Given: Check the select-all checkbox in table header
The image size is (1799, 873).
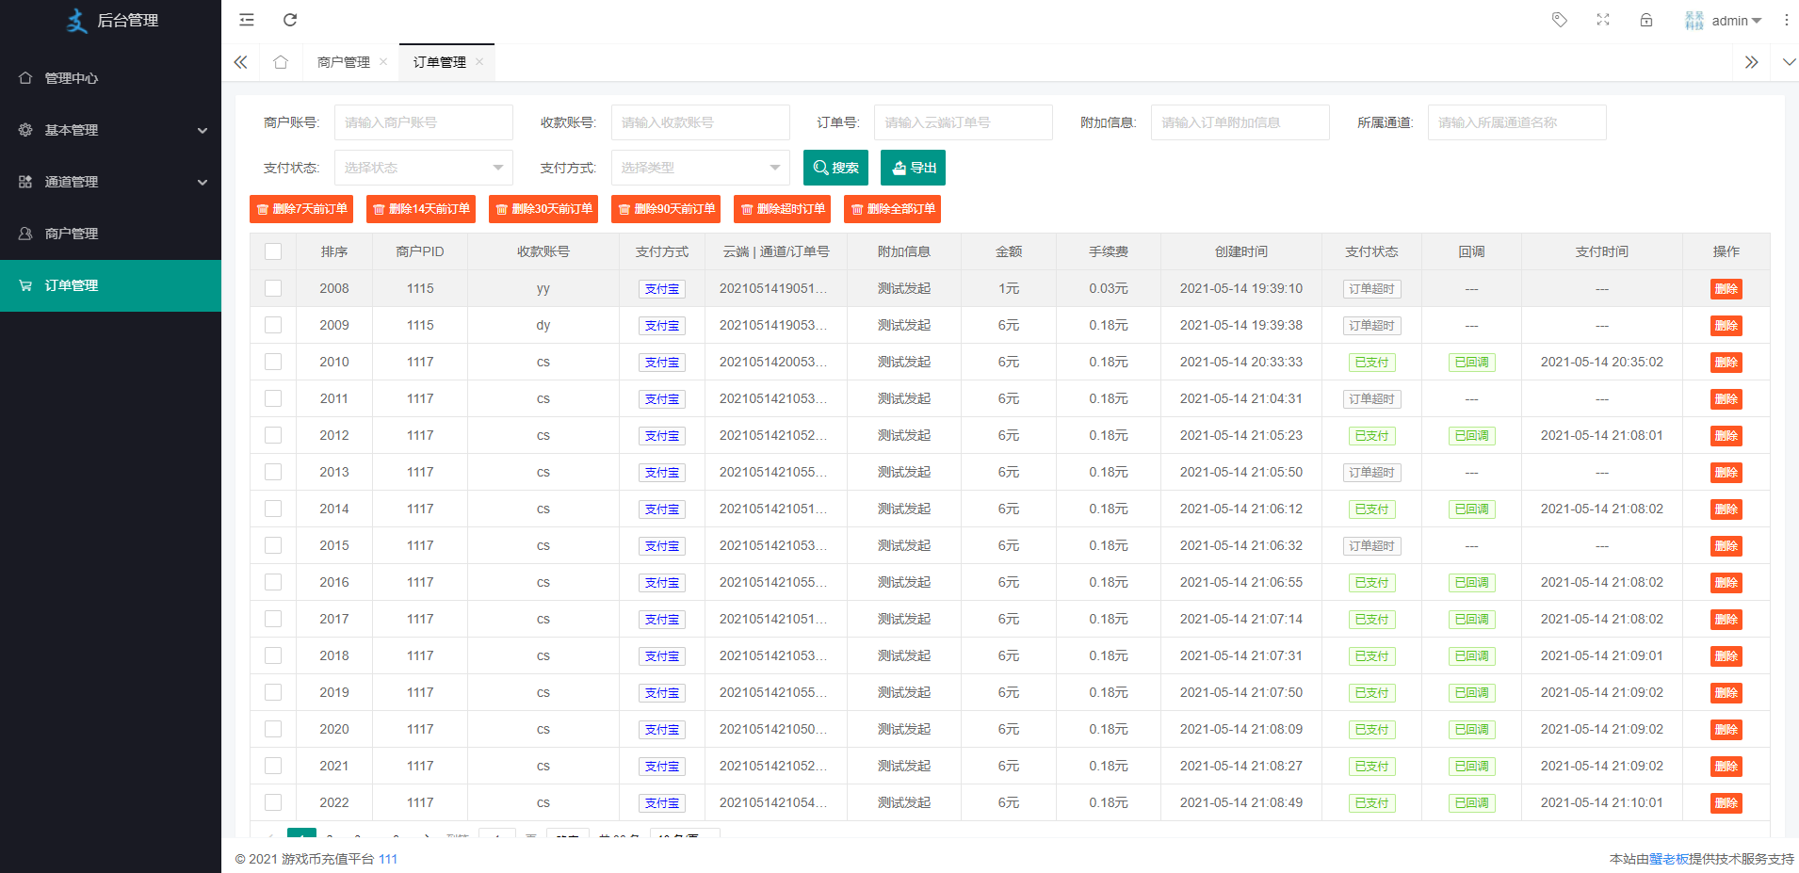Looking at the screenshot, I should coord(273,251).
